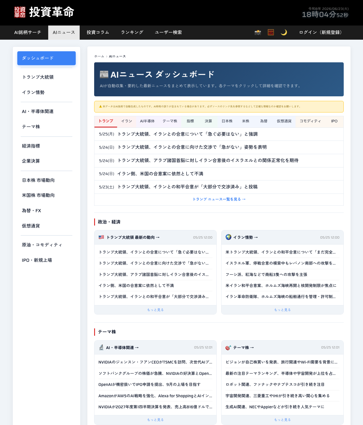363x425 pixels.
Task: Open テーマ株 in the sidebar
Action: click(47, 127)
